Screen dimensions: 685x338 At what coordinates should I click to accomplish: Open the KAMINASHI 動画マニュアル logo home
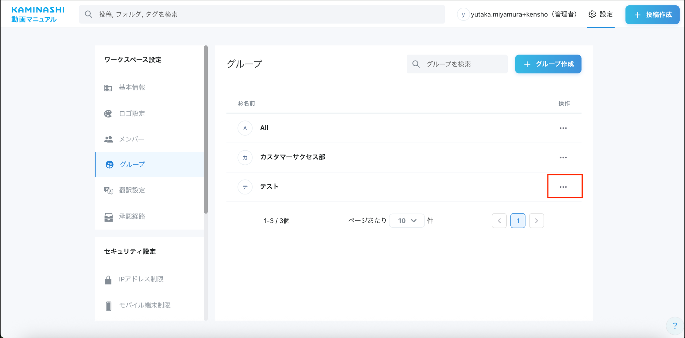tap(38, 14)
